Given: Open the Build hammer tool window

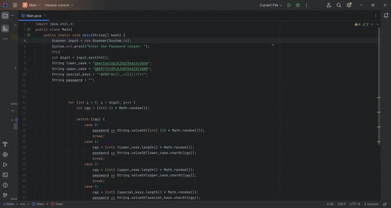Looking at the screenshot, I should pyautogui.click(x=5, y=144).
